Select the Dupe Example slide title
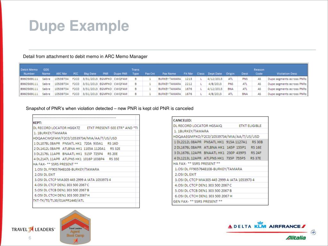This screenshot has height=246, width=328. (79, 26)
